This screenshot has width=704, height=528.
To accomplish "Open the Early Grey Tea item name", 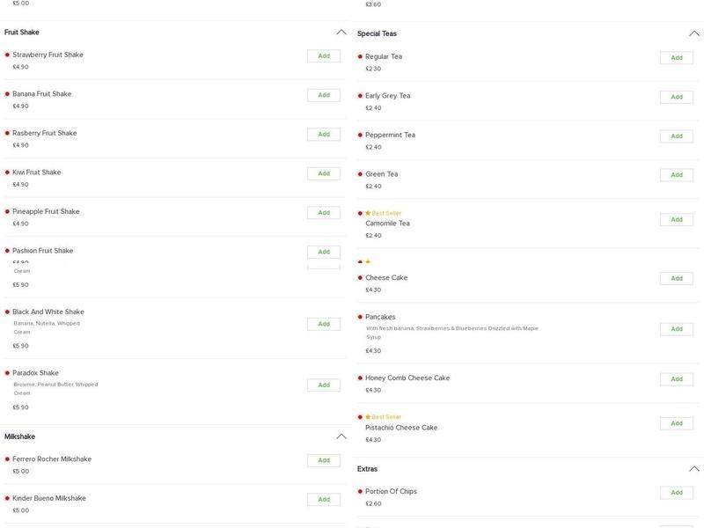I will pos(388,96).
